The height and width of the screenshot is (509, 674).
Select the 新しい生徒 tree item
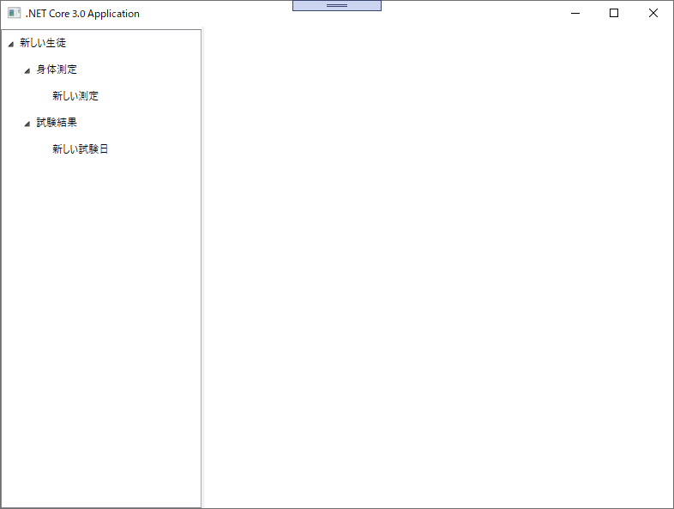(43, 43)
